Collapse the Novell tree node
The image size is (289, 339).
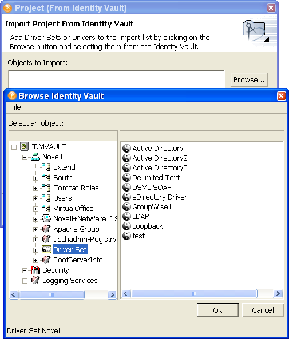tap(25, 157)
